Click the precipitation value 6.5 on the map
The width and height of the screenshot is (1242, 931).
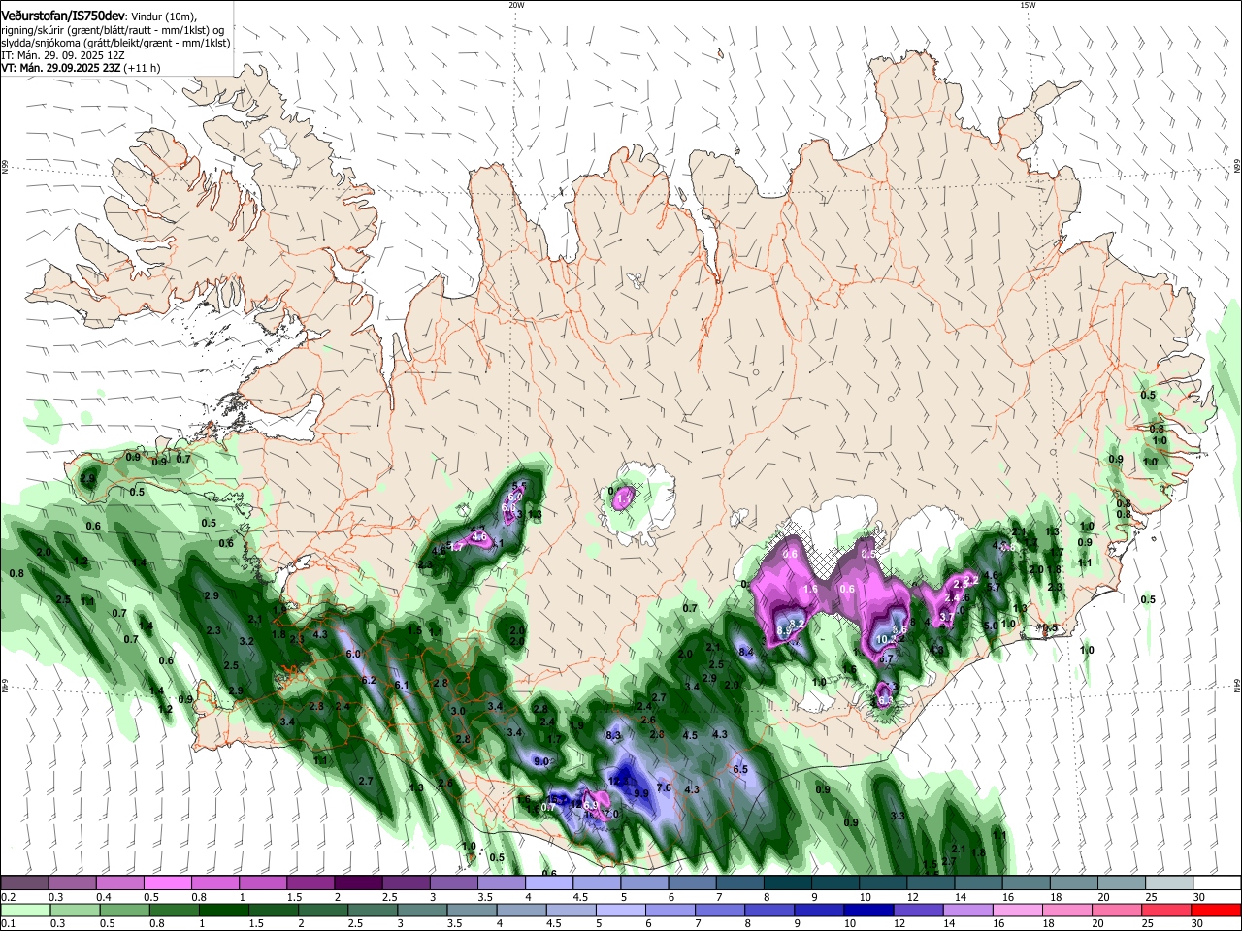[740, 769]
